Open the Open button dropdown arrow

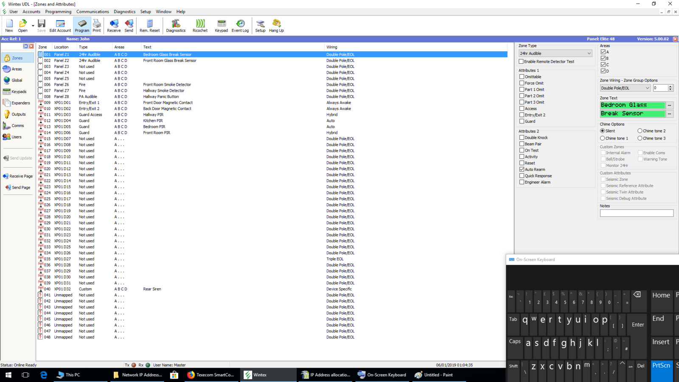(x=33, y=26)
